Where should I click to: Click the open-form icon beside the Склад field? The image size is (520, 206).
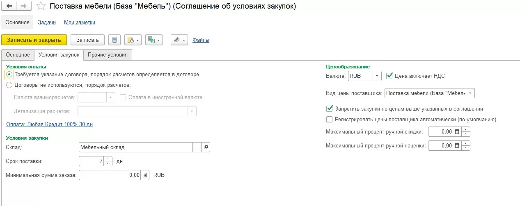pyautogui.click(x=206, y=147)
